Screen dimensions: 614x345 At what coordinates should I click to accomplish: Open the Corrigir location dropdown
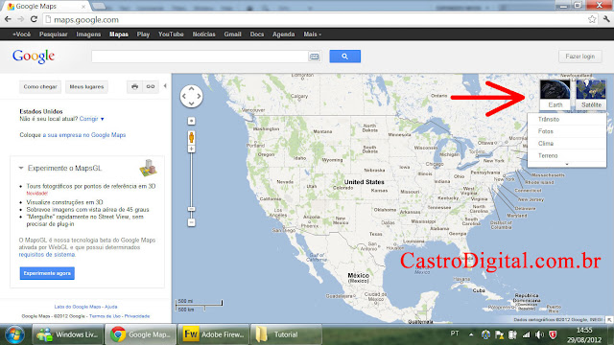pos(92,119)
